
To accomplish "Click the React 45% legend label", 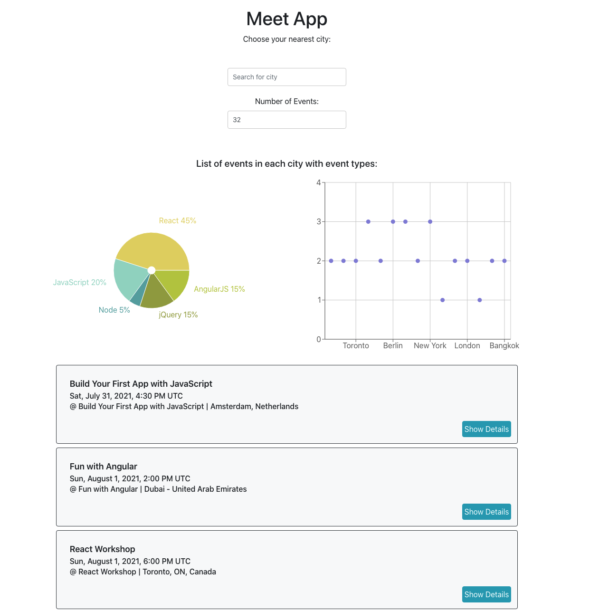I will coord(178,220).
